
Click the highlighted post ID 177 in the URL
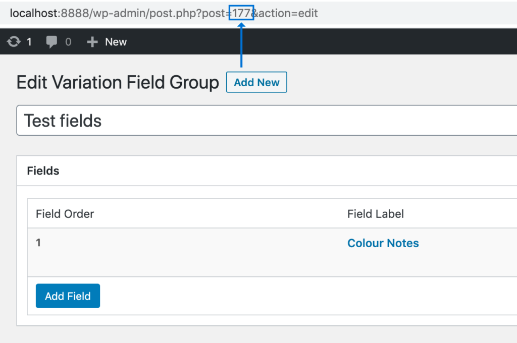click(242, 13)
